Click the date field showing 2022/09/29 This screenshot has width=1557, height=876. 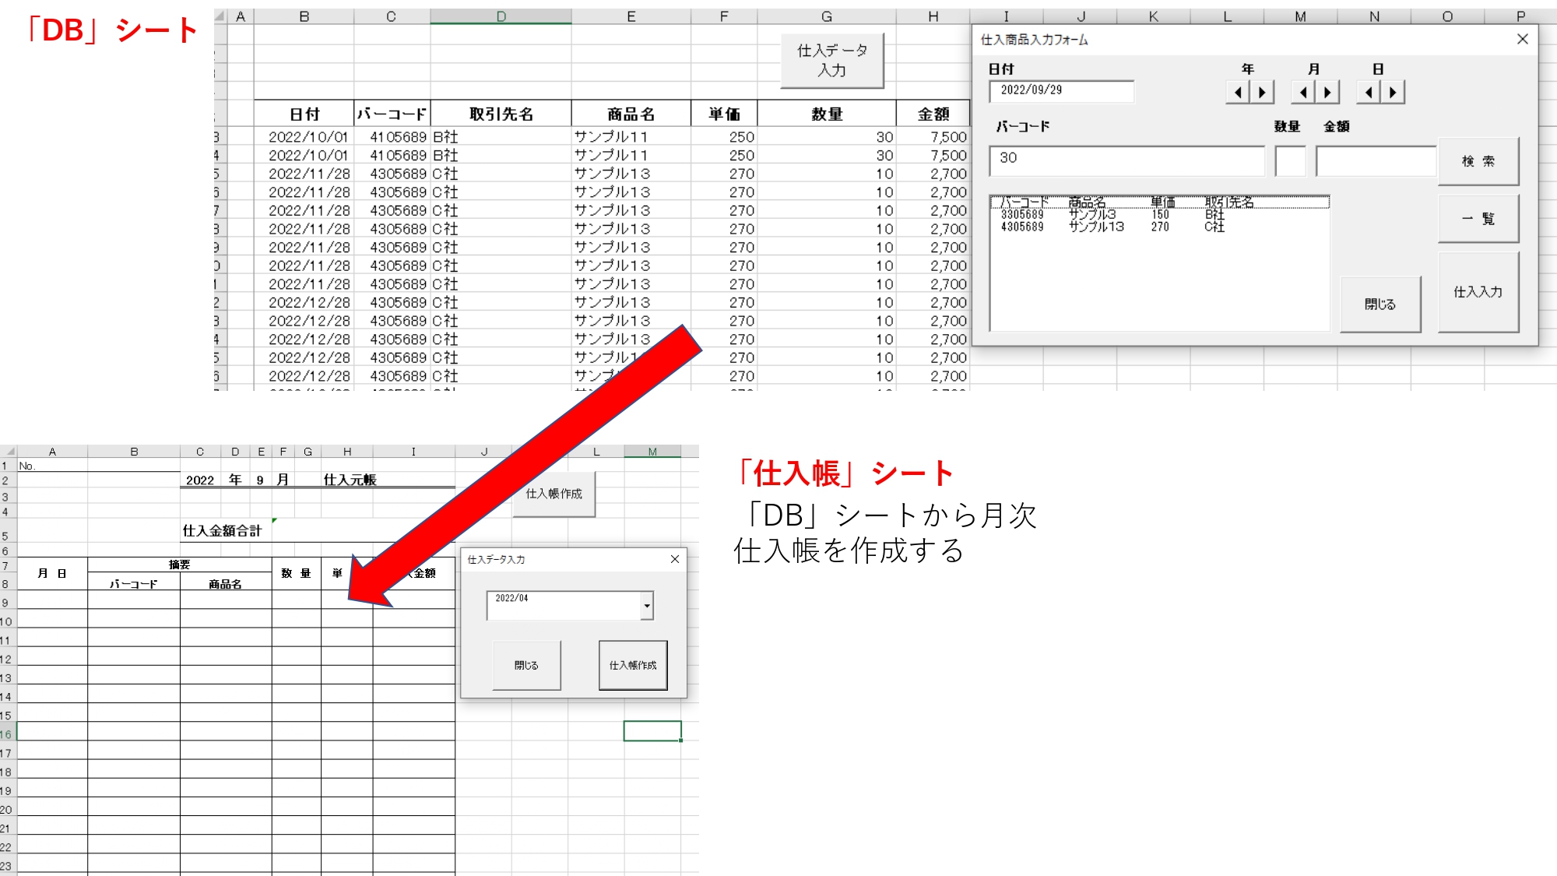tap(1060, 91)
